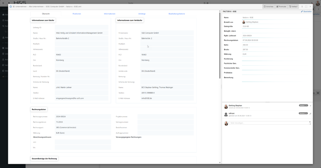Click the plus icon next to Version 1
Screen dimensions: 321x168
click(310, 106)
